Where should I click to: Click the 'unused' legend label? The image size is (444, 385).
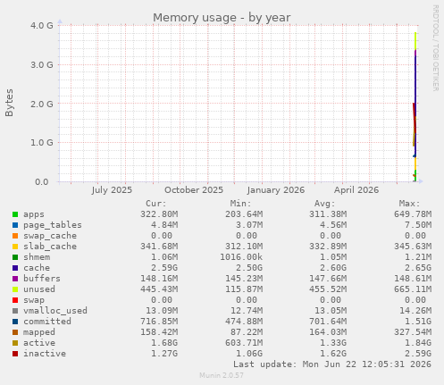click(x=39, y=289)
